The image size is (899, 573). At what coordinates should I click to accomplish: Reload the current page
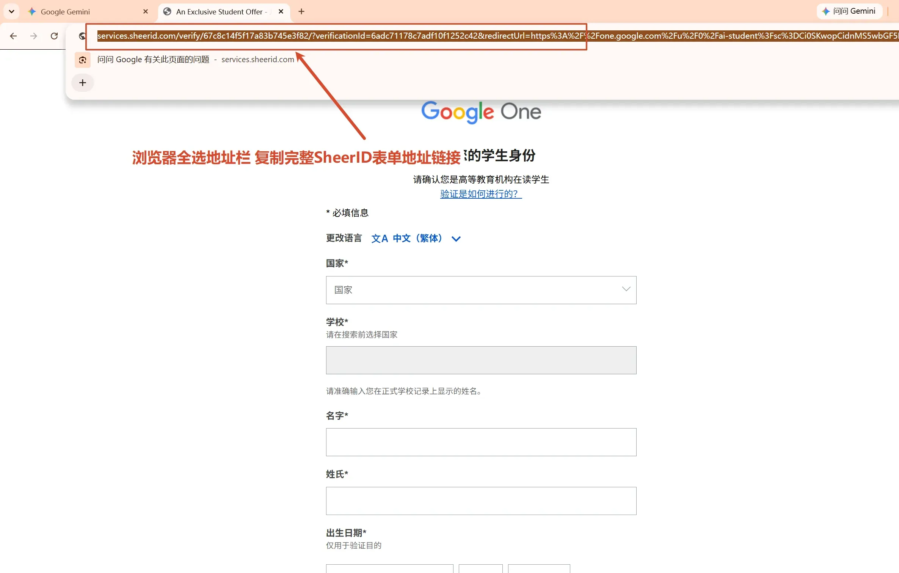[x=54, y=36]
